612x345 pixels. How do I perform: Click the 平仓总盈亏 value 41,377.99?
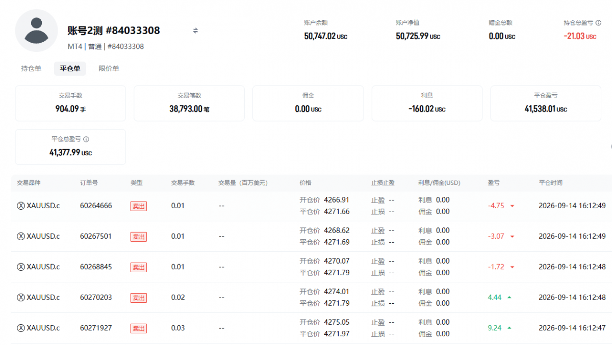coord(70,152)
